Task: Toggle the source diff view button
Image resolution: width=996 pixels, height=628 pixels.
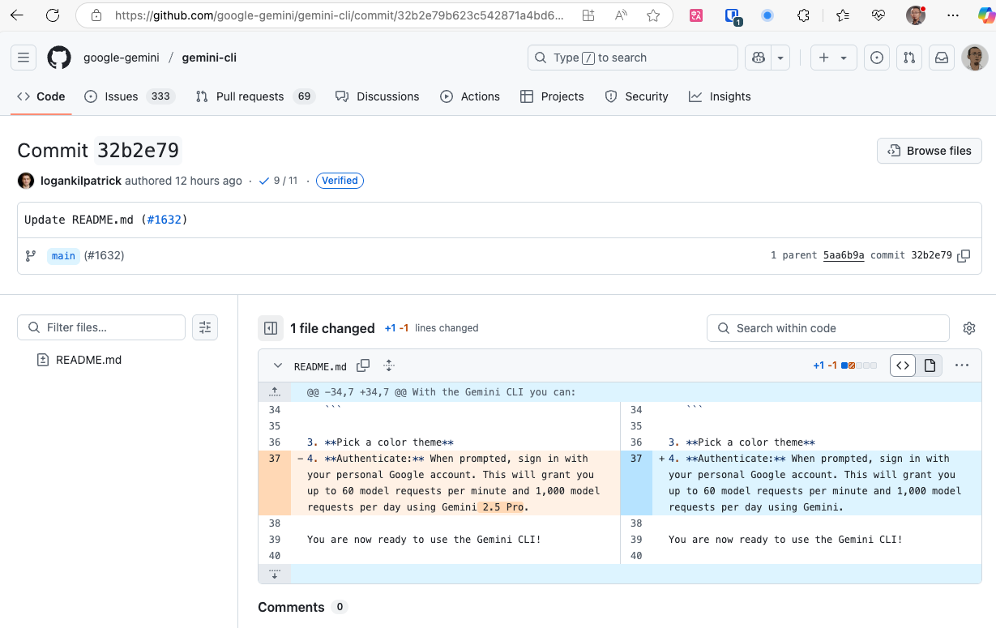Action: tap(903, 365)
